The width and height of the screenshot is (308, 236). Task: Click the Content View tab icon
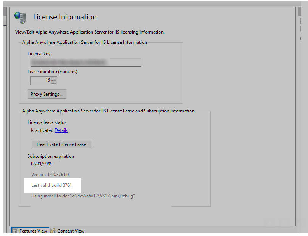tap(53, 231)
